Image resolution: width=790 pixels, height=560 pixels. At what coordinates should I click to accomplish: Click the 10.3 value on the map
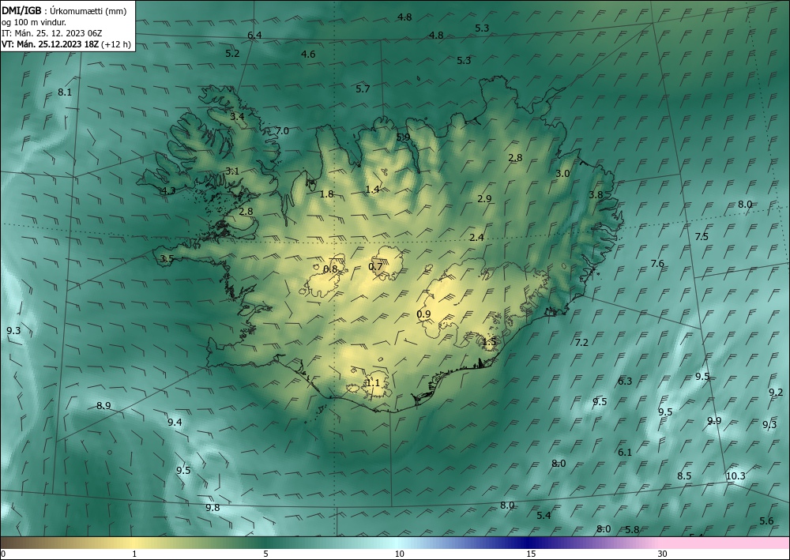[x=735, y=476]
